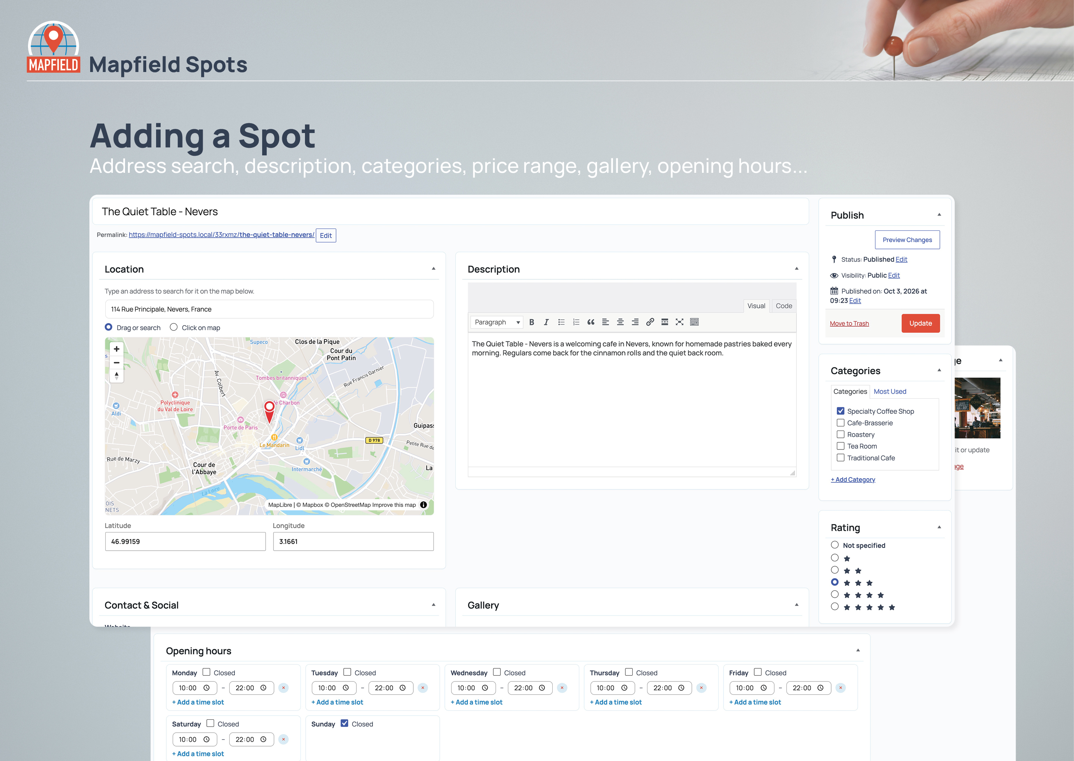This screenshot has height=761, width=1074.
Task: Uncheck Sunday Closed checkbox
Action: [344, 723]
